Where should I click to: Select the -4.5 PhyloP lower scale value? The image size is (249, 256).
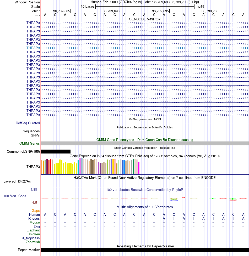click(34, 203)
